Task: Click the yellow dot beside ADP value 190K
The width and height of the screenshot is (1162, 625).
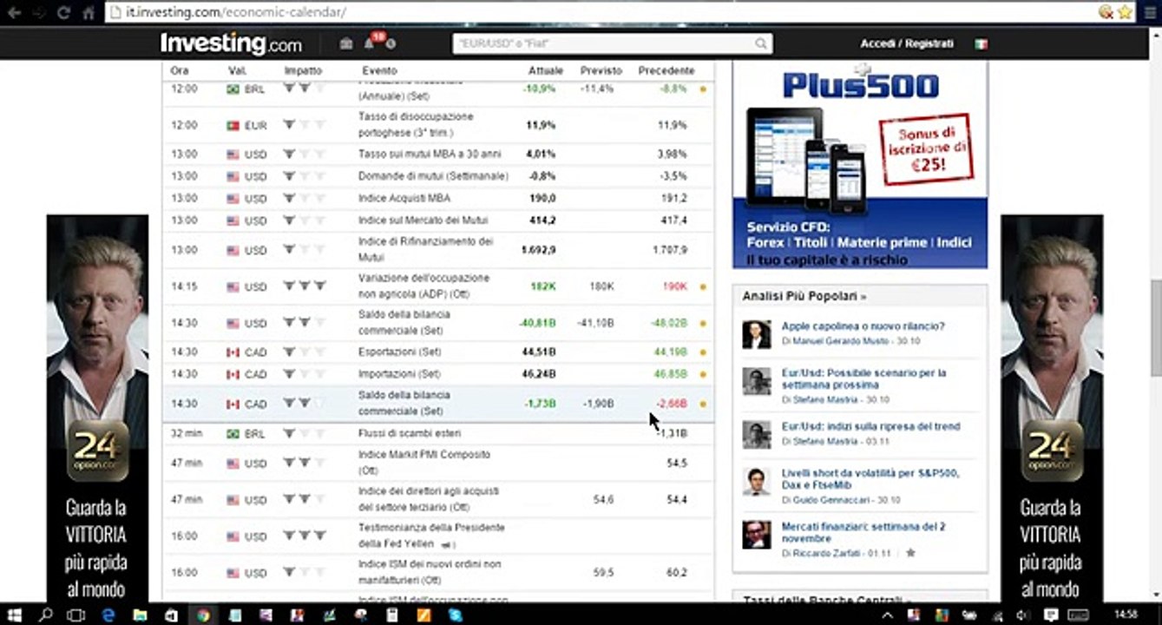Action: coord(703,286)
